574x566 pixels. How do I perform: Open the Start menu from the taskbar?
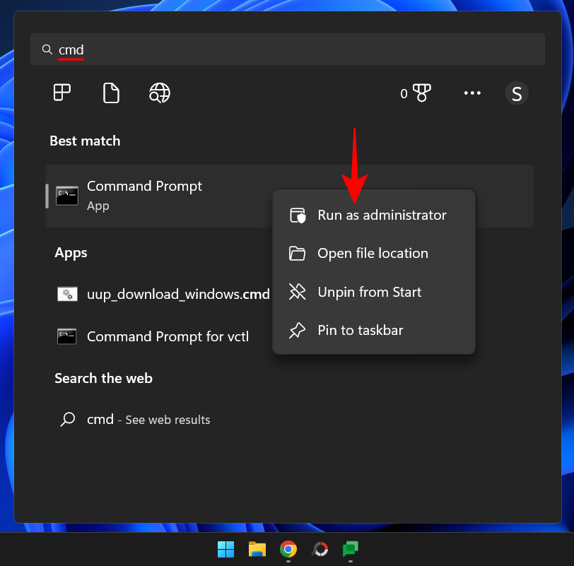pos(225,549)
